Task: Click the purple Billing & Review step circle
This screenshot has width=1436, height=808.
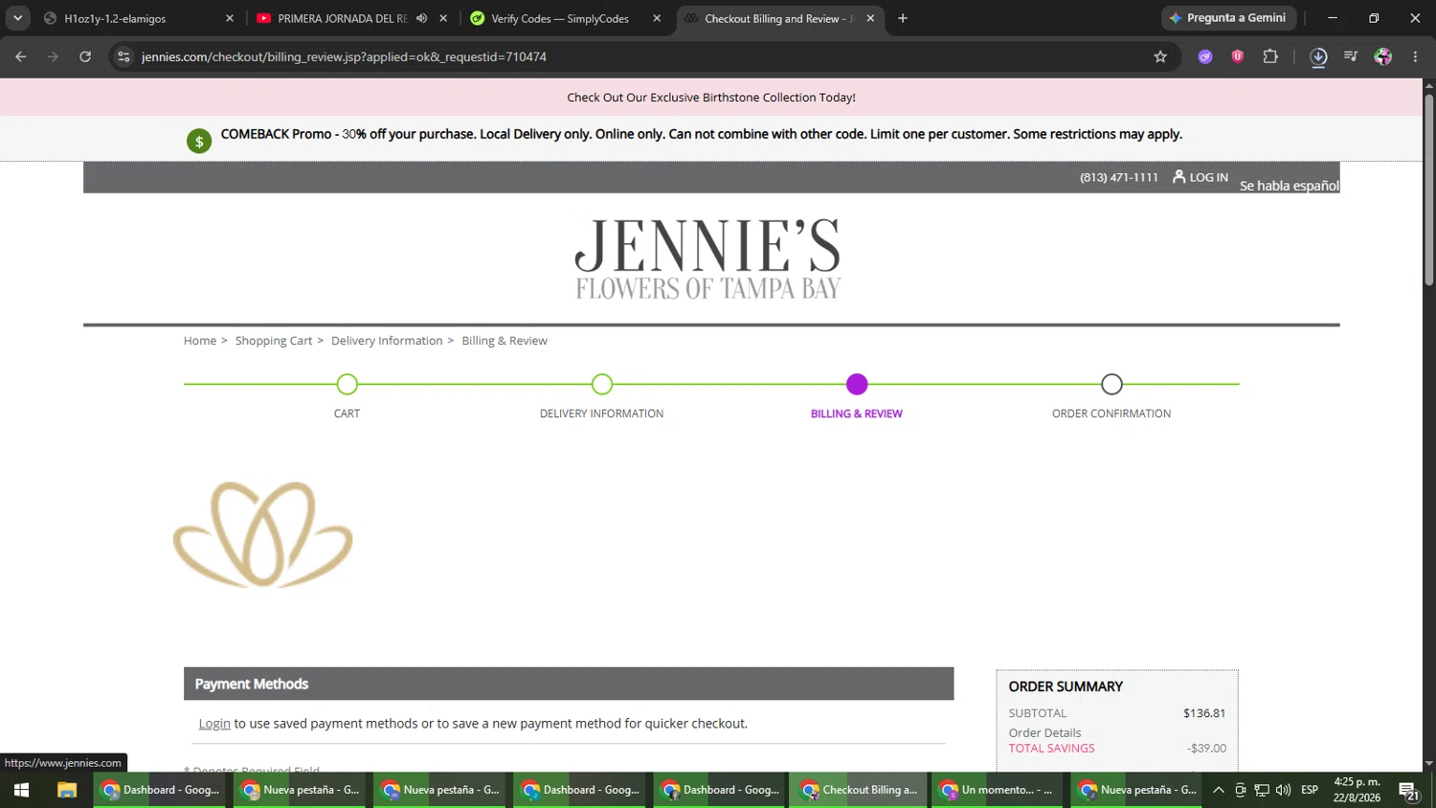Action: [x=857, y=384]
